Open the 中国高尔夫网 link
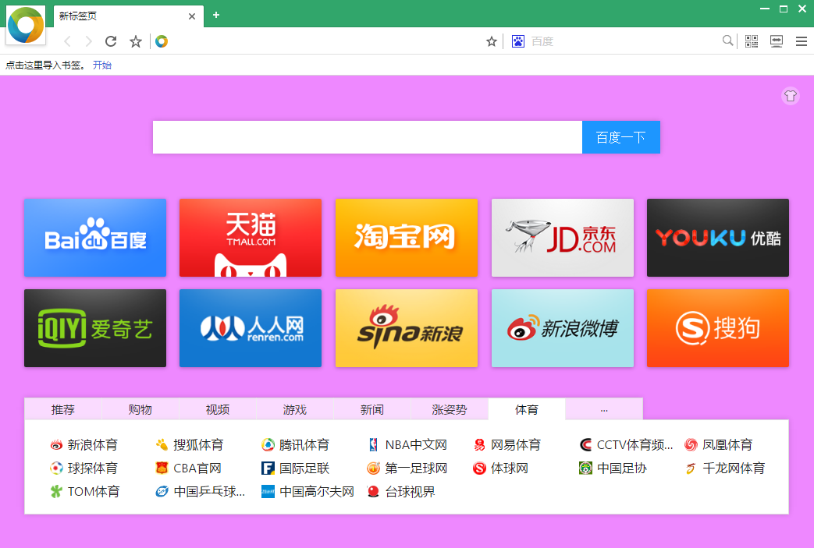Screen dimensions: 814x548 [x=307, y=492]
